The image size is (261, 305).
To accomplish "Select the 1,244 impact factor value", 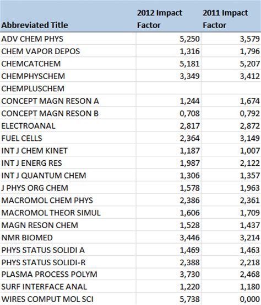I will pyautogui.click(x=189, y=101).
